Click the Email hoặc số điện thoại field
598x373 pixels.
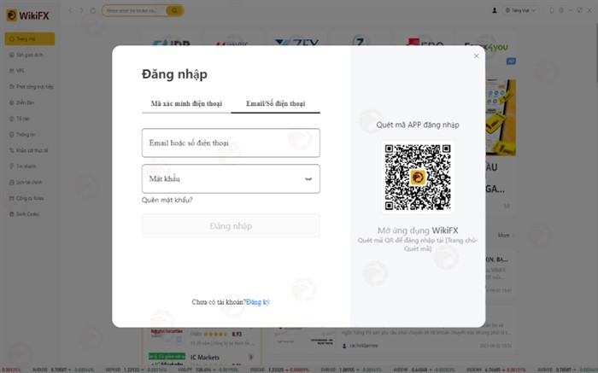(x=231, y=143)
